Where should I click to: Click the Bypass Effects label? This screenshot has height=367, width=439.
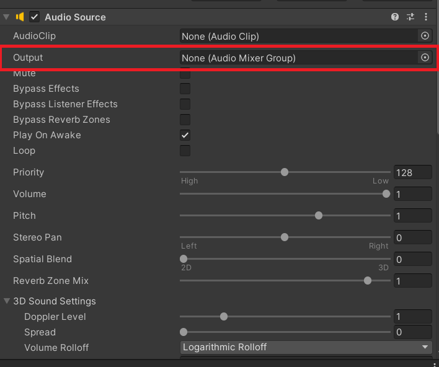pos(47,89)
